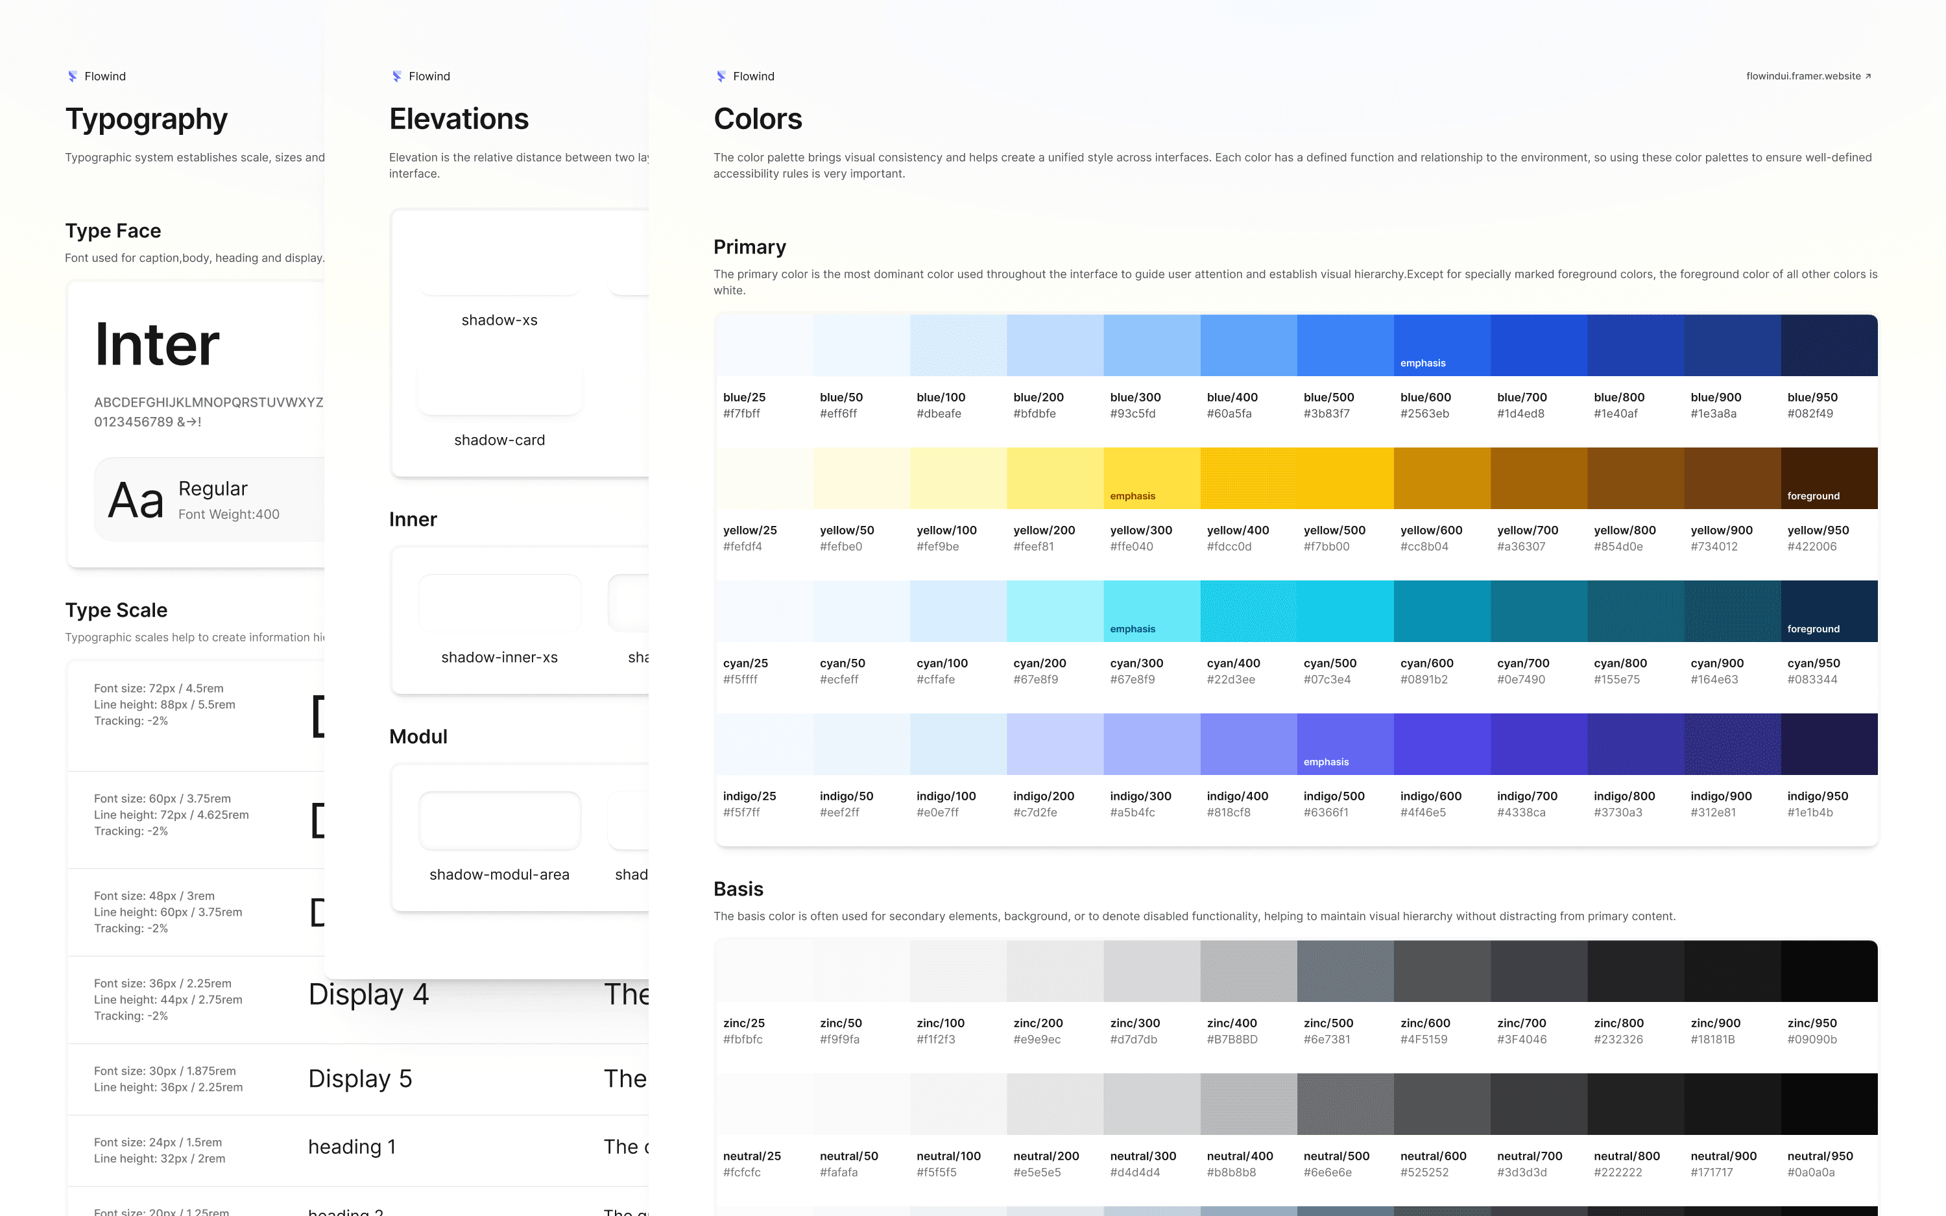Select the neutral/950 black swatch
The width and height of the screenshot is (1946, 1216).
(x=1829, y=1103)
